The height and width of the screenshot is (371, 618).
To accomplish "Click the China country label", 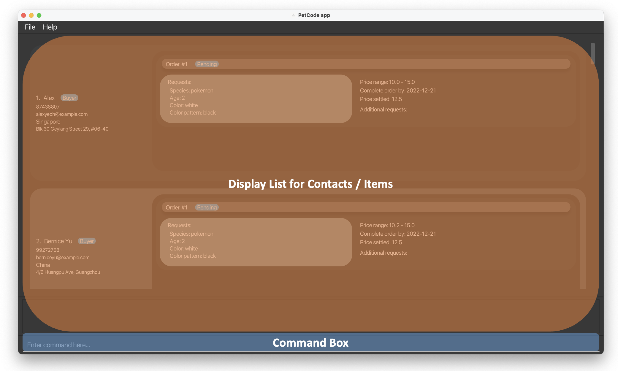I will pyautogui.click(x=43, y=265).
